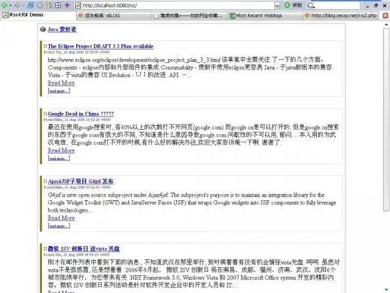Screen dimensions: 390x293
Task: Open the 微软 ISV 创新日 送vista 光盘 link
Action: (x=83, y=248)
